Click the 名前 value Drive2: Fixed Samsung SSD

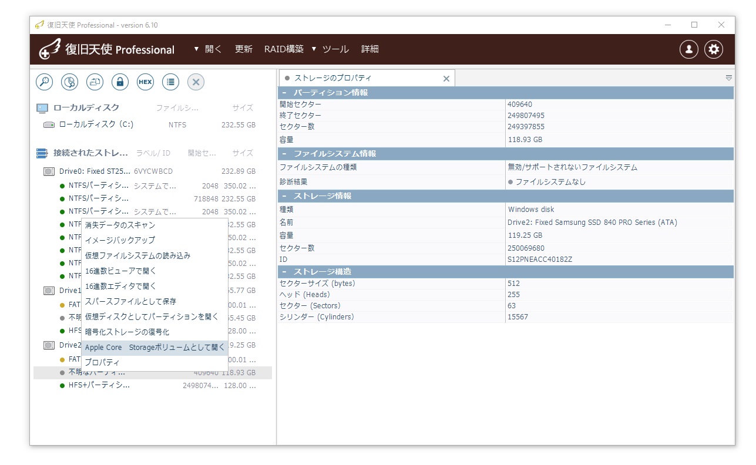pos(592,223)
